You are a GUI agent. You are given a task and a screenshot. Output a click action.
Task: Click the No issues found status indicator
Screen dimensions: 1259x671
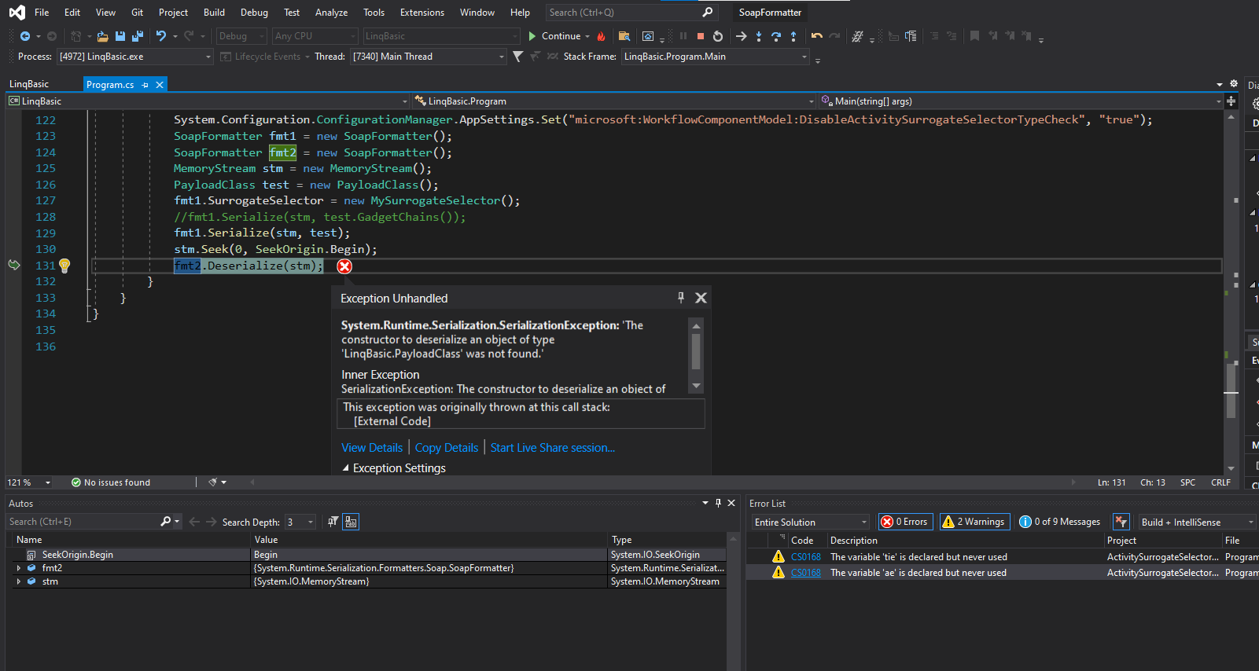[x=111, y=482]
